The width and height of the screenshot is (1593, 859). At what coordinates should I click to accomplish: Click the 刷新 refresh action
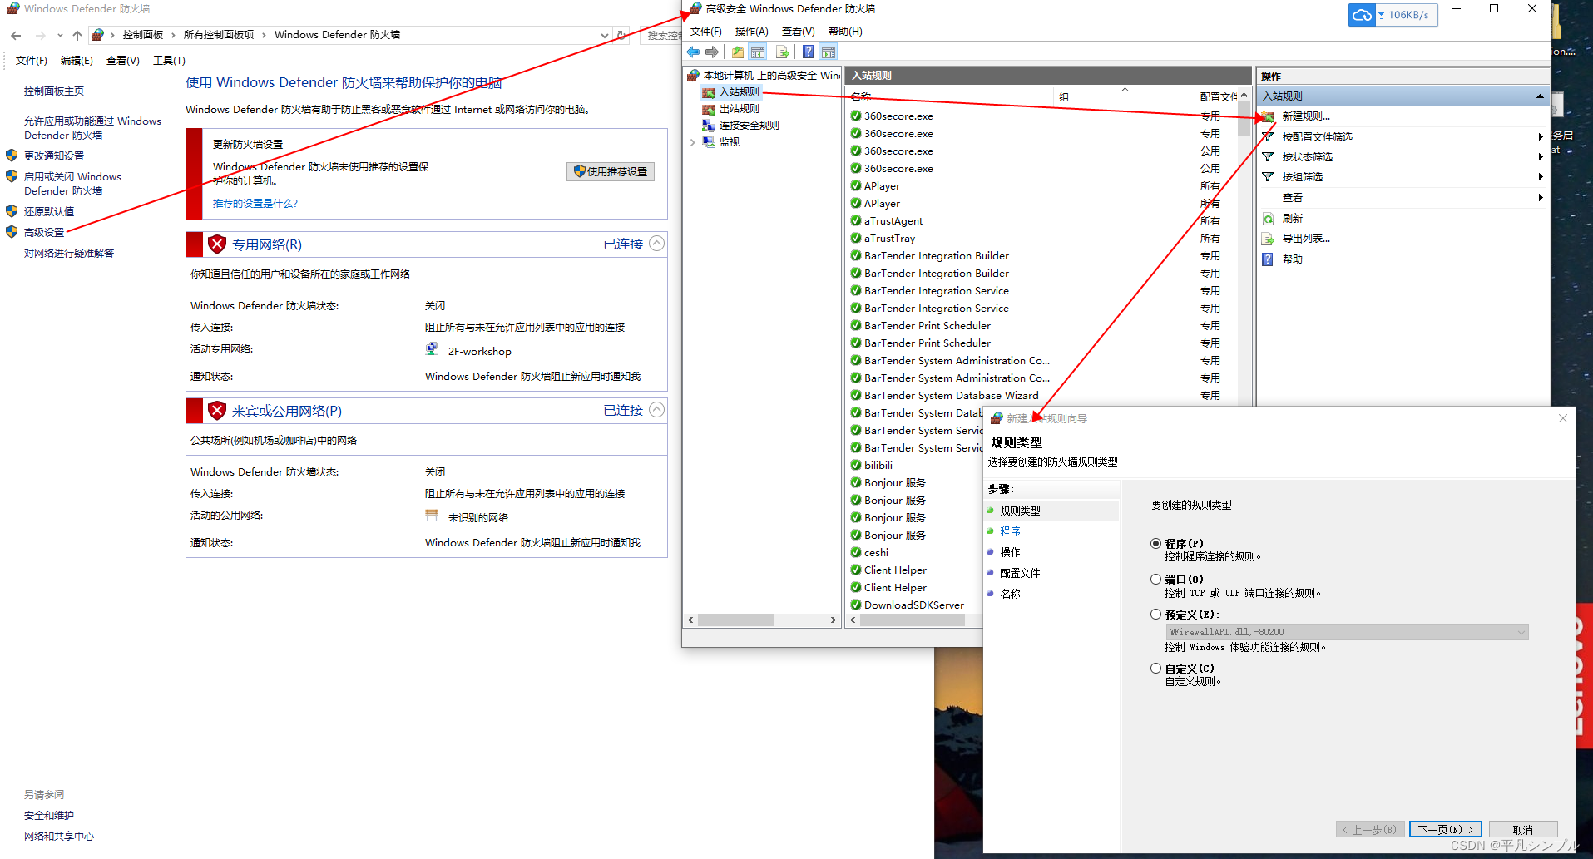1292,219
